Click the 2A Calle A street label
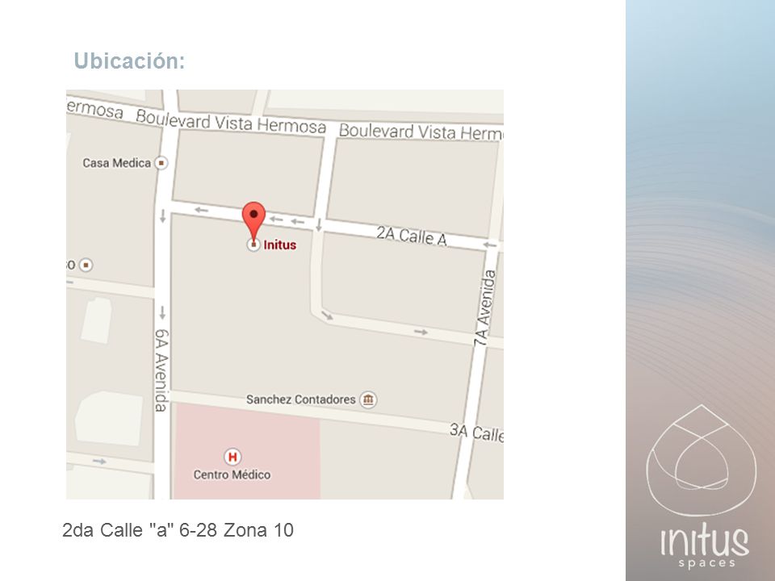The height and width of the screenshot is (581, 775). 412,236
